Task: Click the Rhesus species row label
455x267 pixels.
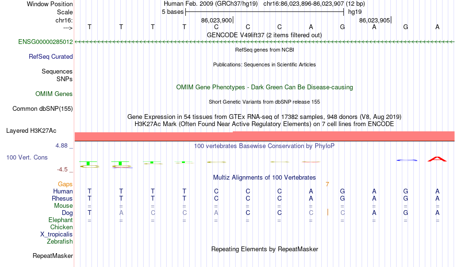Action: coord(62,198)
